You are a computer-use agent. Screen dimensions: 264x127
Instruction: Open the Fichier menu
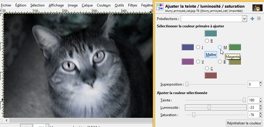(x=6, y=5)
